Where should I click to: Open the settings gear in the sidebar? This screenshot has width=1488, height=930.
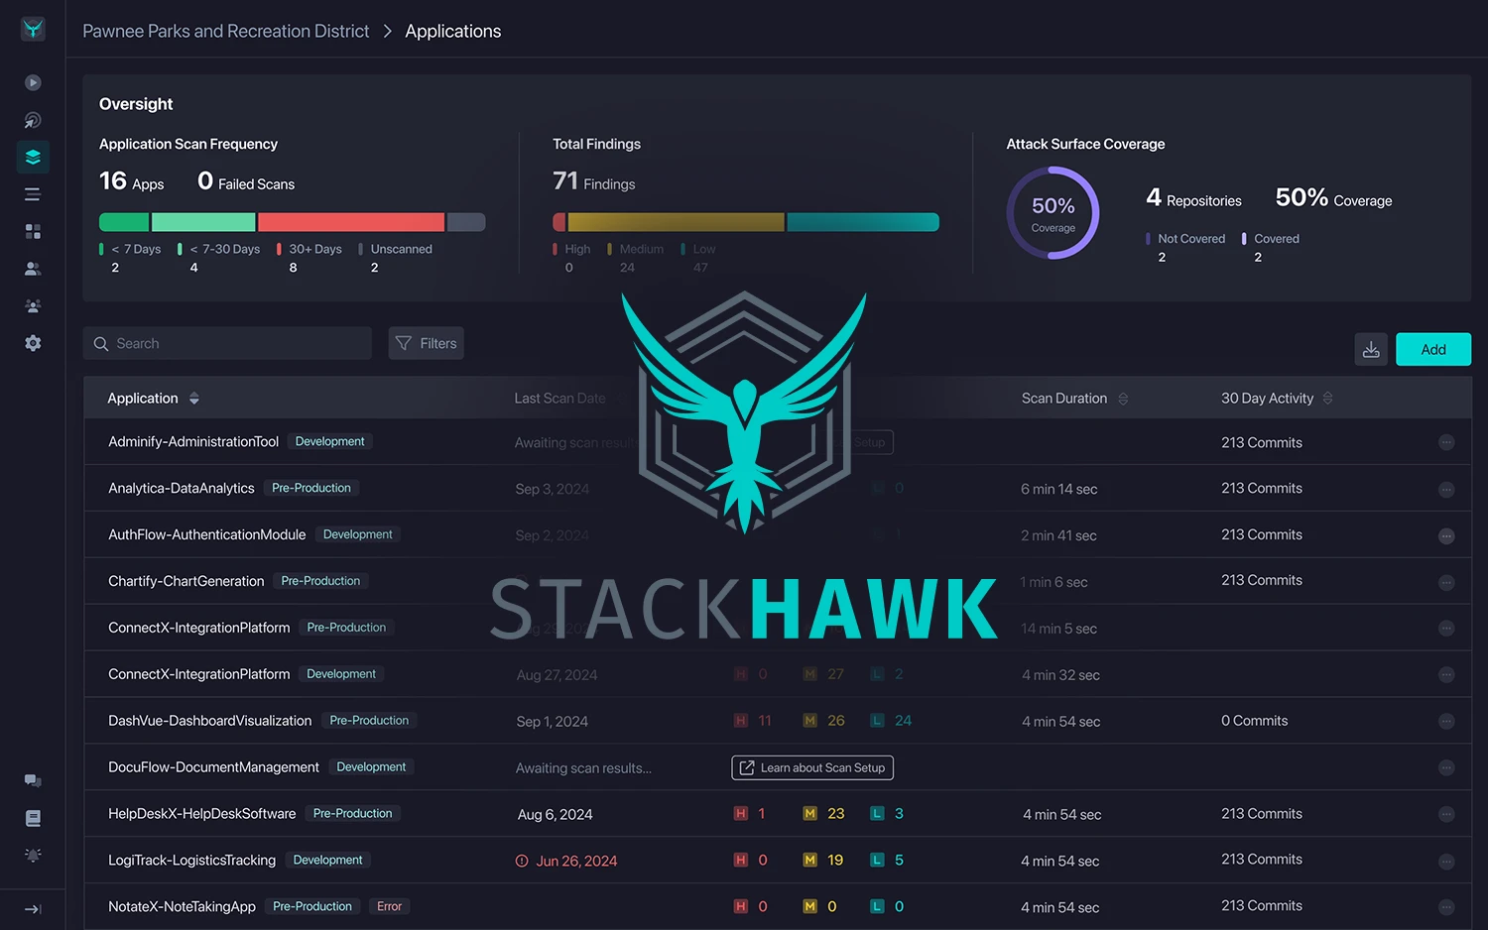coord(33,343)
